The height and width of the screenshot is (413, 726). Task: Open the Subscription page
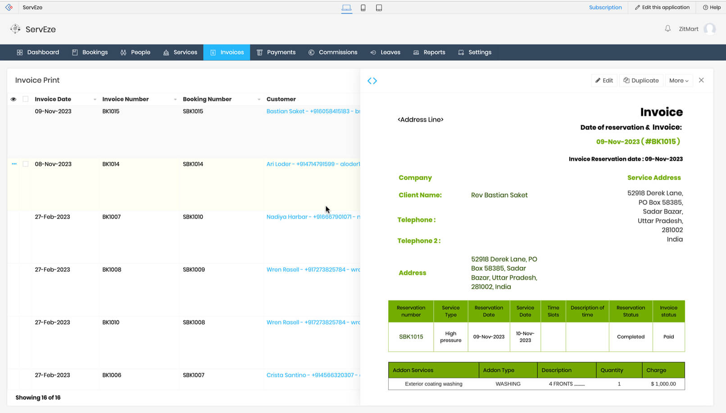tap(605, 7)
